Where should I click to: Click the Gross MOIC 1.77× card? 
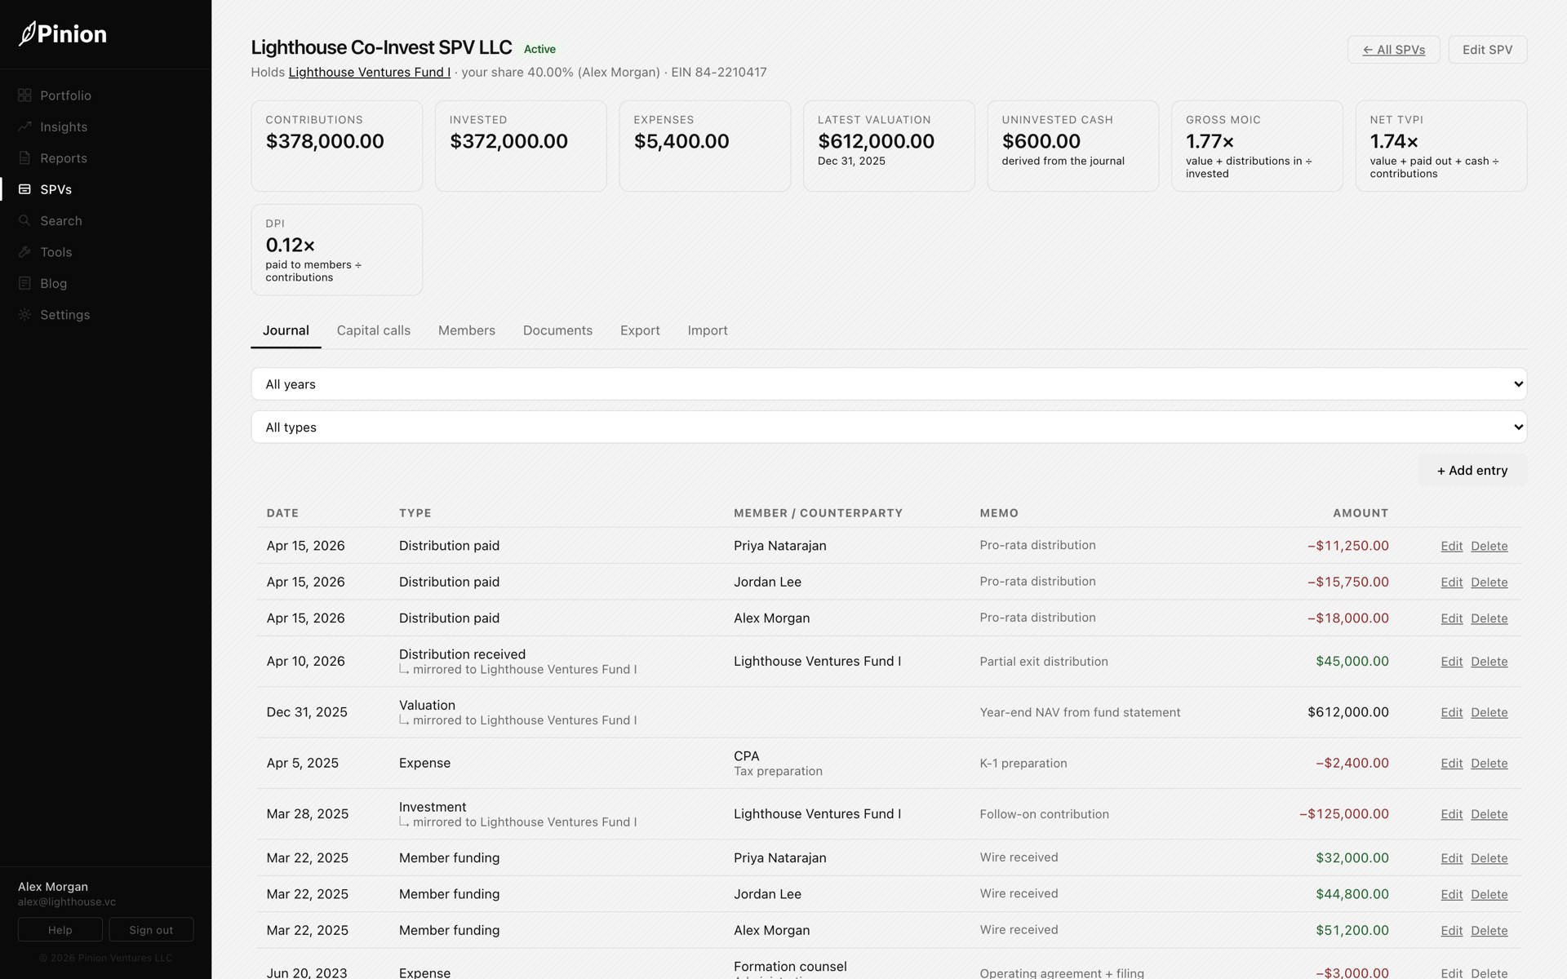(x=1257, y=146)
